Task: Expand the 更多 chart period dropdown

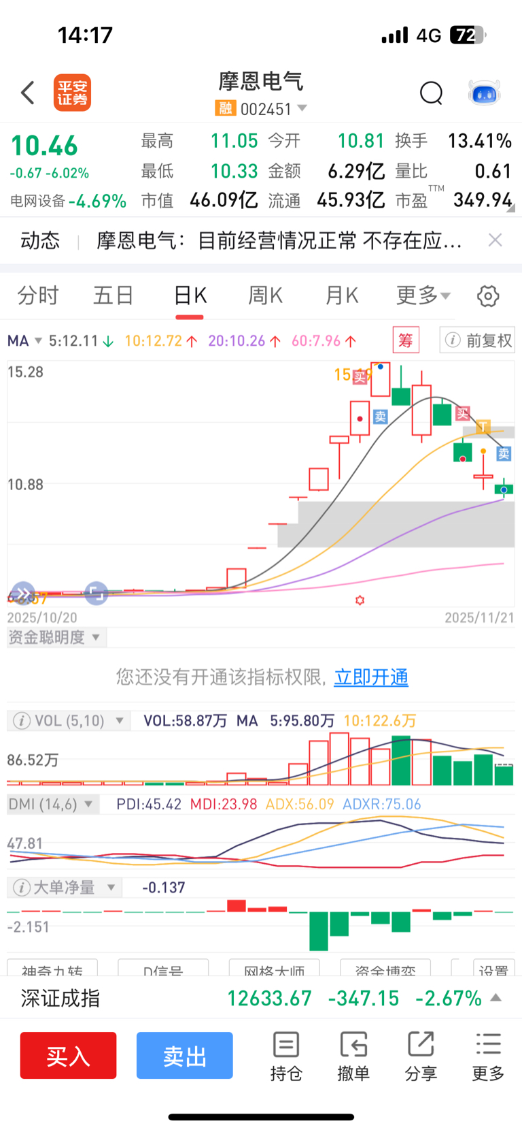Action: tap(423, 295)
